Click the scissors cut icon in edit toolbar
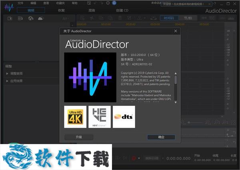Screen dimensions: 240x170 [x=92, y=18]
